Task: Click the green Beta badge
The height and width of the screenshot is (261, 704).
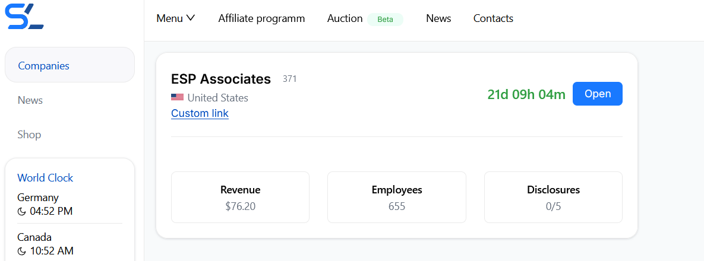Action: pyautogui.click(x=385, y=20)
